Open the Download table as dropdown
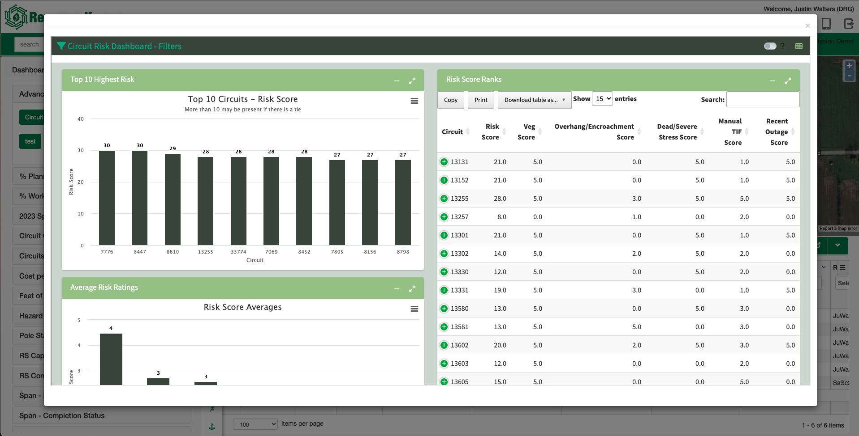This screenshot has width=859, height=436. [x=534, y=100]
